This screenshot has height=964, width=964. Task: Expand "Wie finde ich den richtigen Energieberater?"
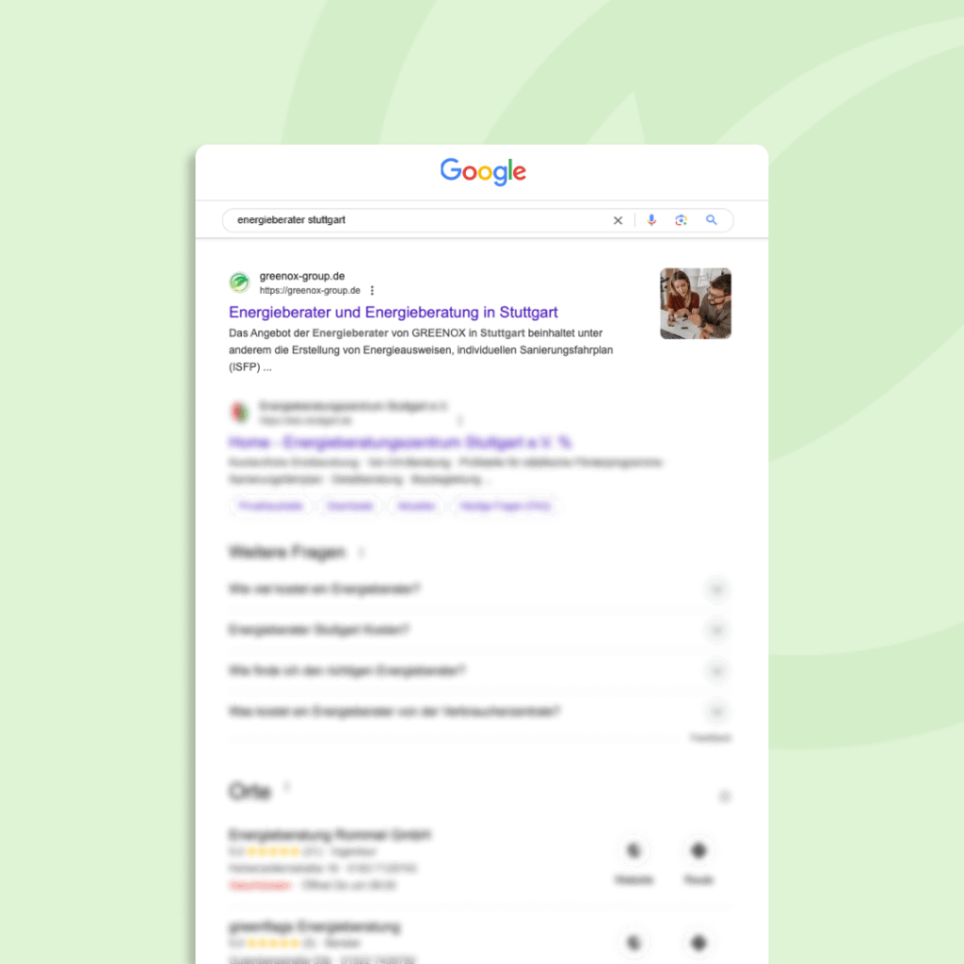click(x=716, y=670)
